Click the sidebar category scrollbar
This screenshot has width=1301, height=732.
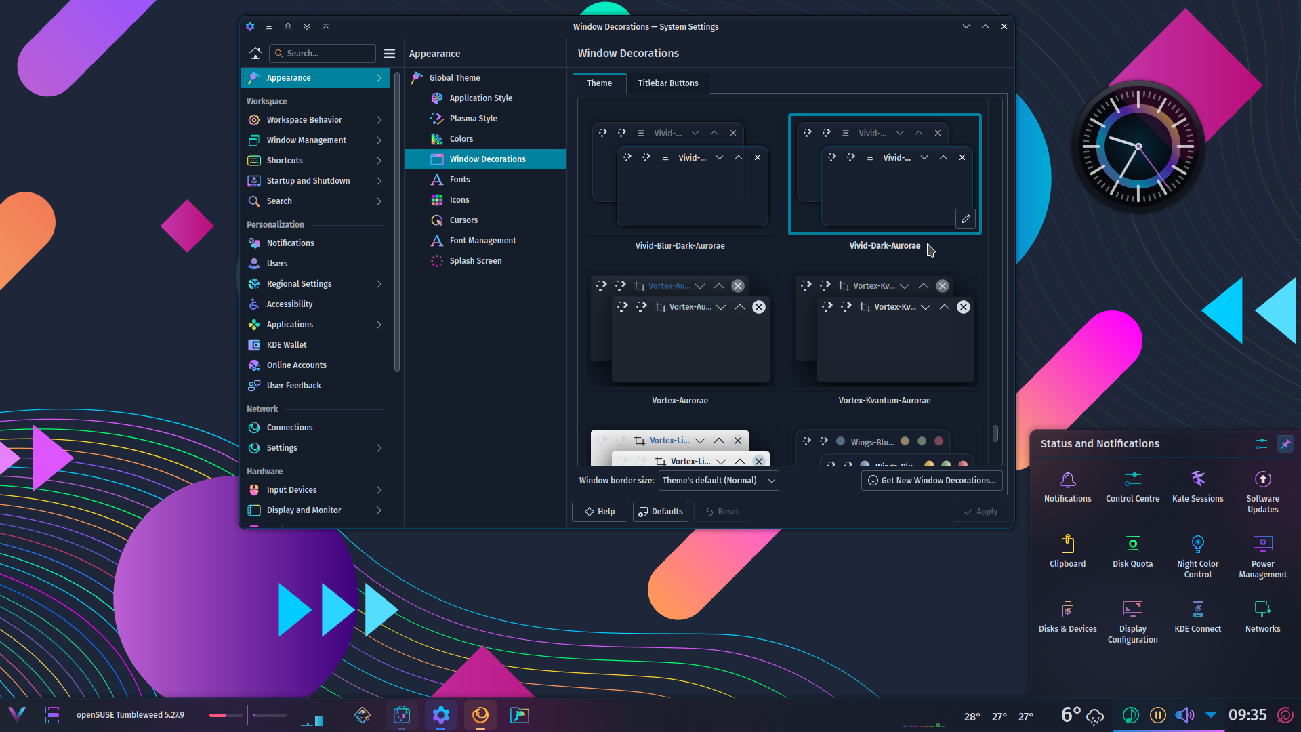(x=396, y=224)
